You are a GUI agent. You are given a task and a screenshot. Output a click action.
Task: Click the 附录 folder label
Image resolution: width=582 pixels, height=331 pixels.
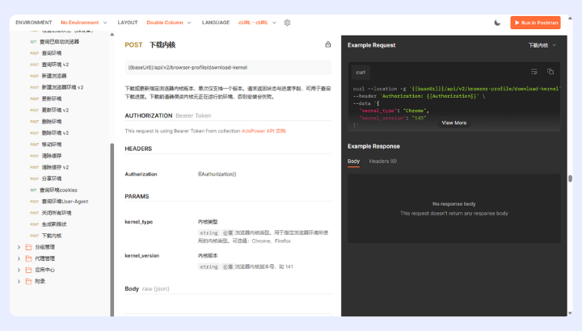pyautogui.click(x=40, y=281)
